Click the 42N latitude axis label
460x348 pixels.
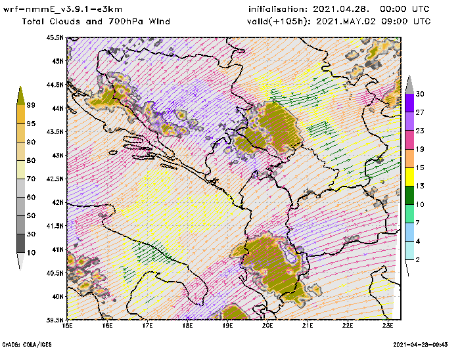pos(57,202)
